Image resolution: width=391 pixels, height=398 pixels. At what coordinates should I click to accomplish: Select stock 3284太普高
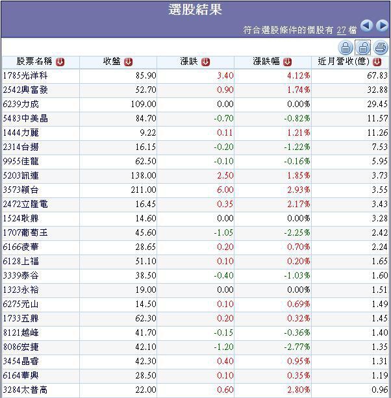[25, 390]
